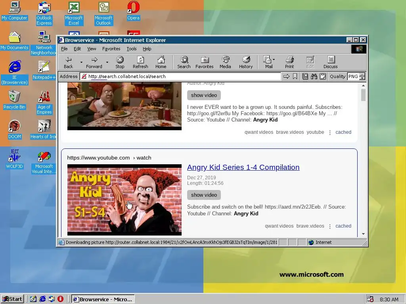406x304 pixels.
Task: Open the Forward button dropdown arrow
Action: click(107, 62)
